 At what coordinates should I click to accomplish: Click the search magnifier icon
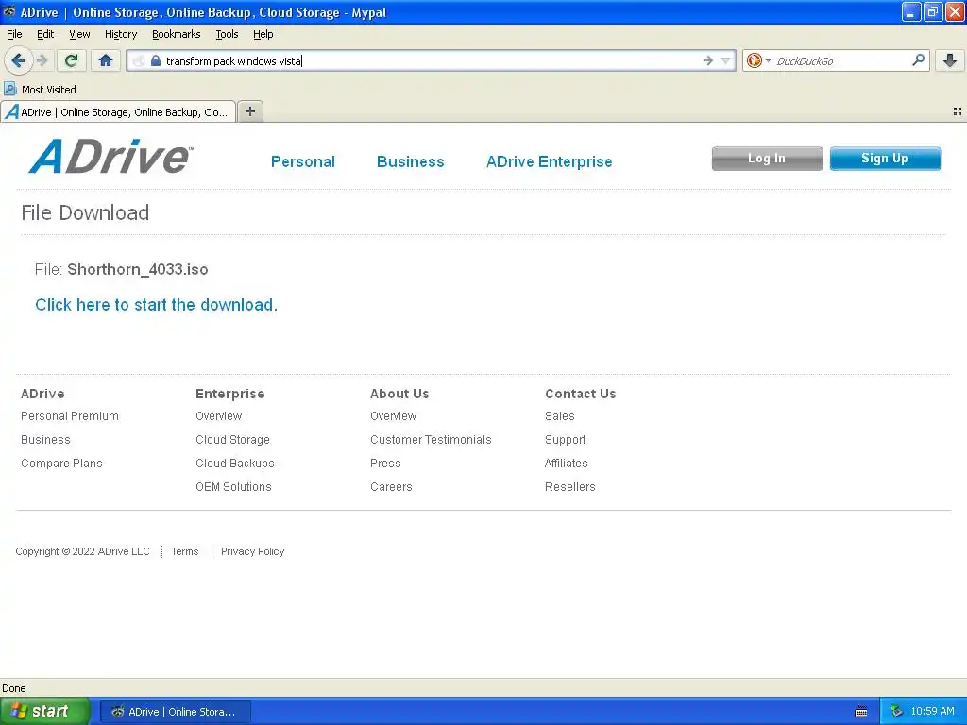pyautogui.click(x=918, y=60)
